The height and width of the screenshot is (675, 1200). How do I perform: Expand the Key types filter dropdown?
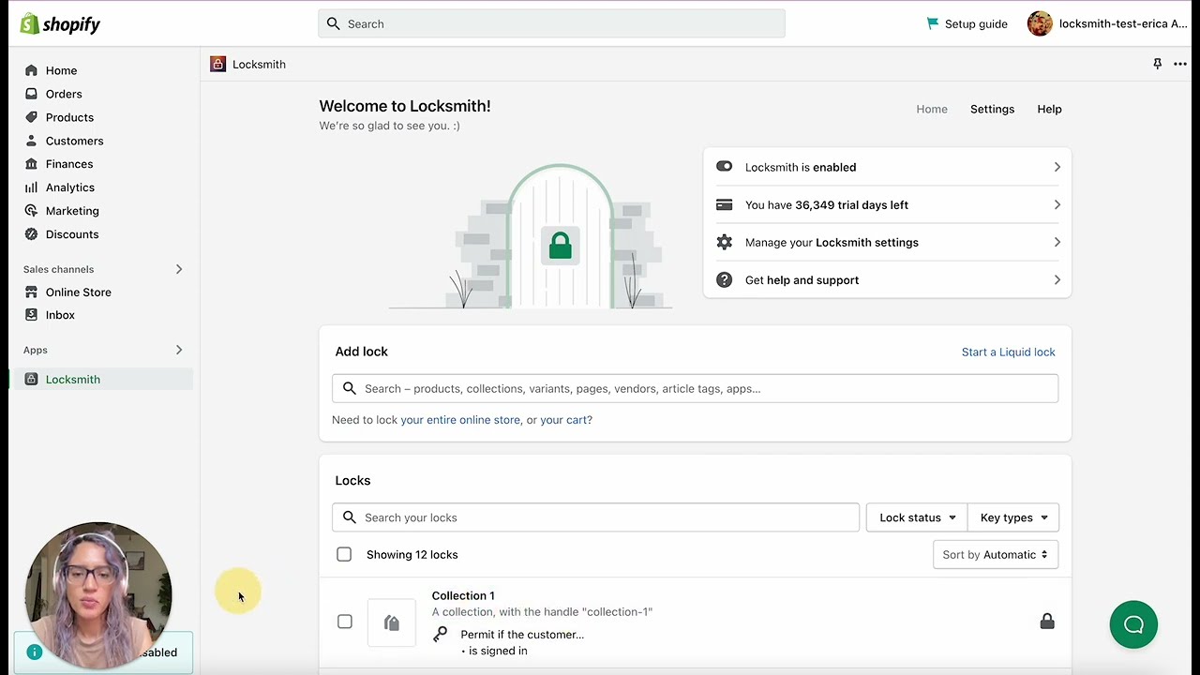pos(1013,517)
